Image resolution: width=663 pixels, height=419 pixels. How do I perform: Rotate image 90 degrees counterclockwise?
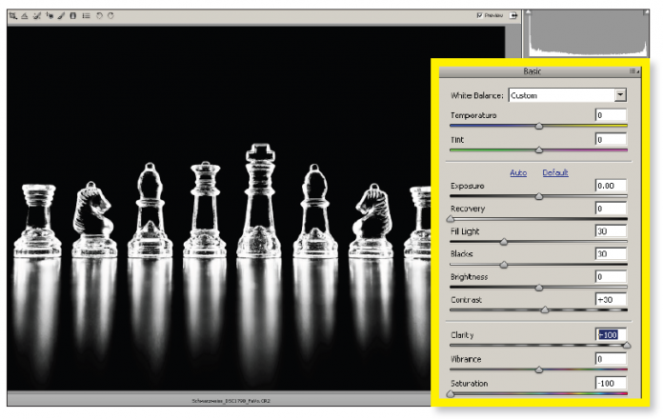tap(100, 16)
